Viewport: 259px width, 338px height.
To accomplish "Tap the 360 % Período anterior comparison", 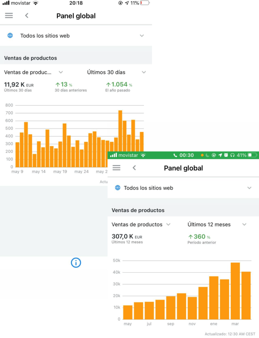I will (x=199, y=237).
